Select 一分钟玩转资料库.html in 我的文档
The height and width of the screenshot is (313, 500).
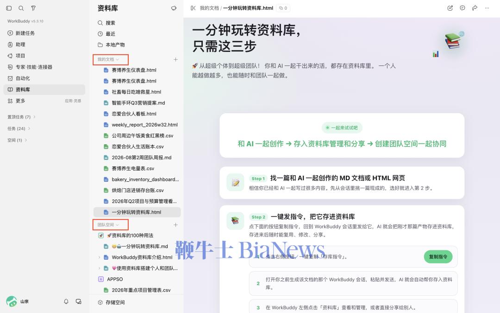pyautogui.click(x=137, y=212)
